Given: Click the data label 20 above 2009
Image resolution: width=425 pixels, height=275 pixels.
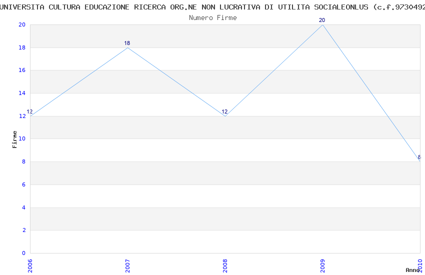Looking at the screenshot, I should click(322, 20).
